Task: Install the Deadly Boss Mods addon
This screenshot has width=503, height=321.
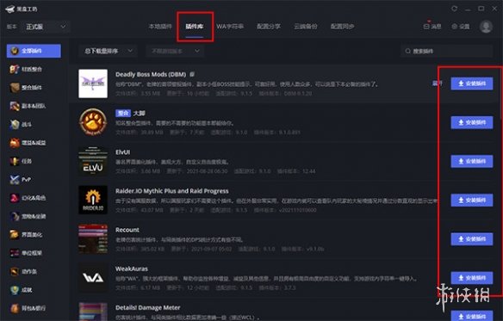Action: [472, 83]
